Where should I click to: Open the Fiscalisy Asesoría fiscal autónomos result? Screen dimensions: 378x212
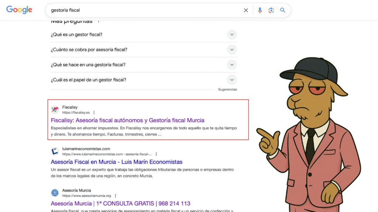coord(127,120)
